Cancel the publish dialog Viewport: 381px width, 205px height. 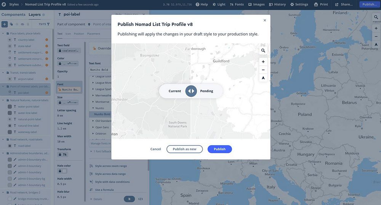[x=155, y=149]
